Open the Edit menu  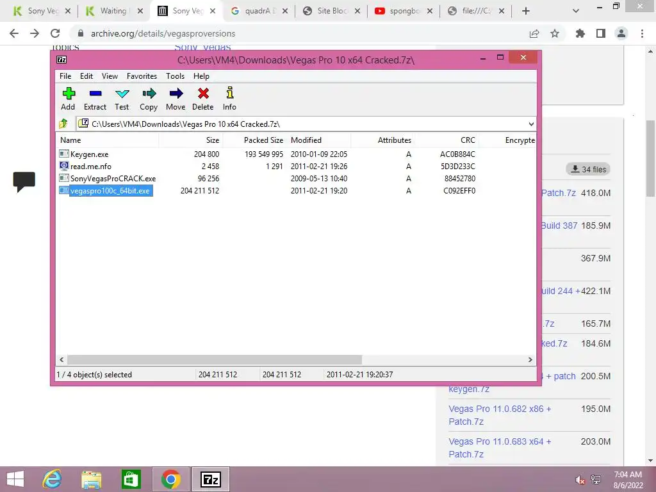[x=86, y=76]
